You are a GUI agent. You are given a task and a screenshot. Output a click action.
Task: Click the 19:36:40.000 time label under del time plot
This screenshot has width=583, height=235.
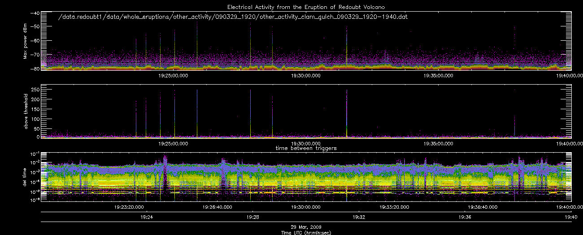[483, 207]
